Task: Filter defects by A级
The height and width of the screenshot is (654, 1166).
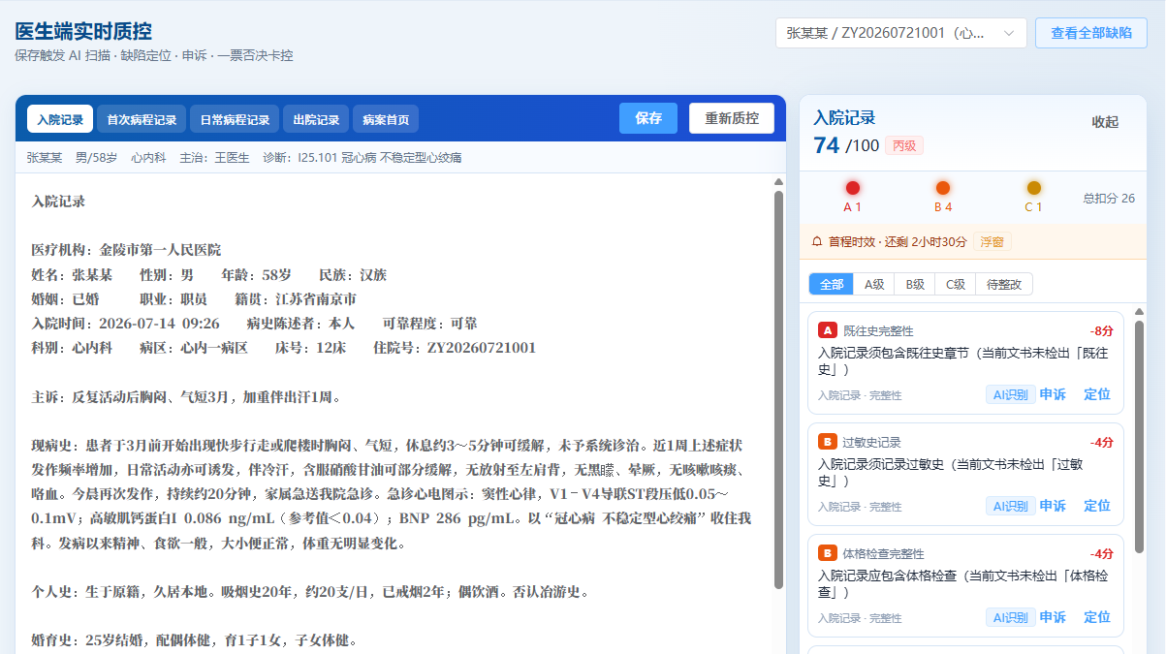Action: (874, 284)
